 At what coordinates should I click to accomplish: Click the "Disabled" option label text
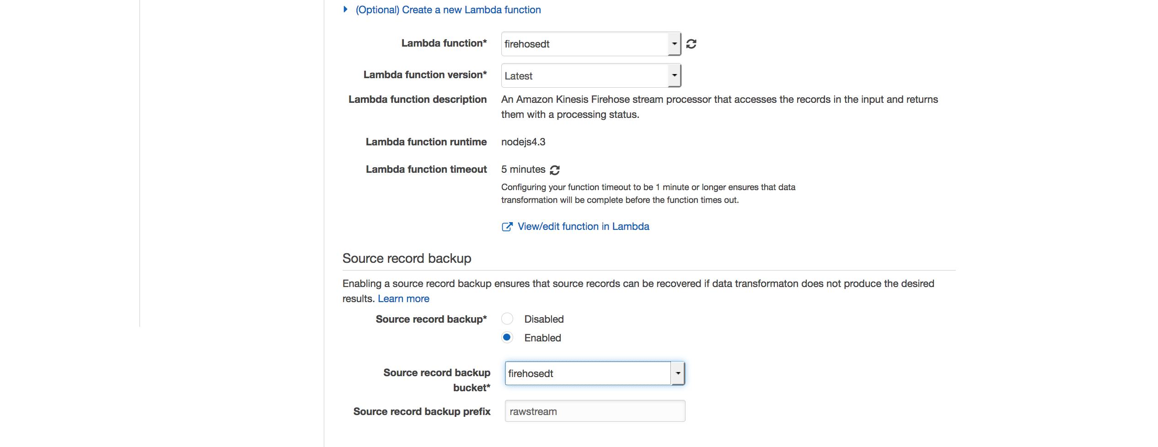tap(544, 319)
